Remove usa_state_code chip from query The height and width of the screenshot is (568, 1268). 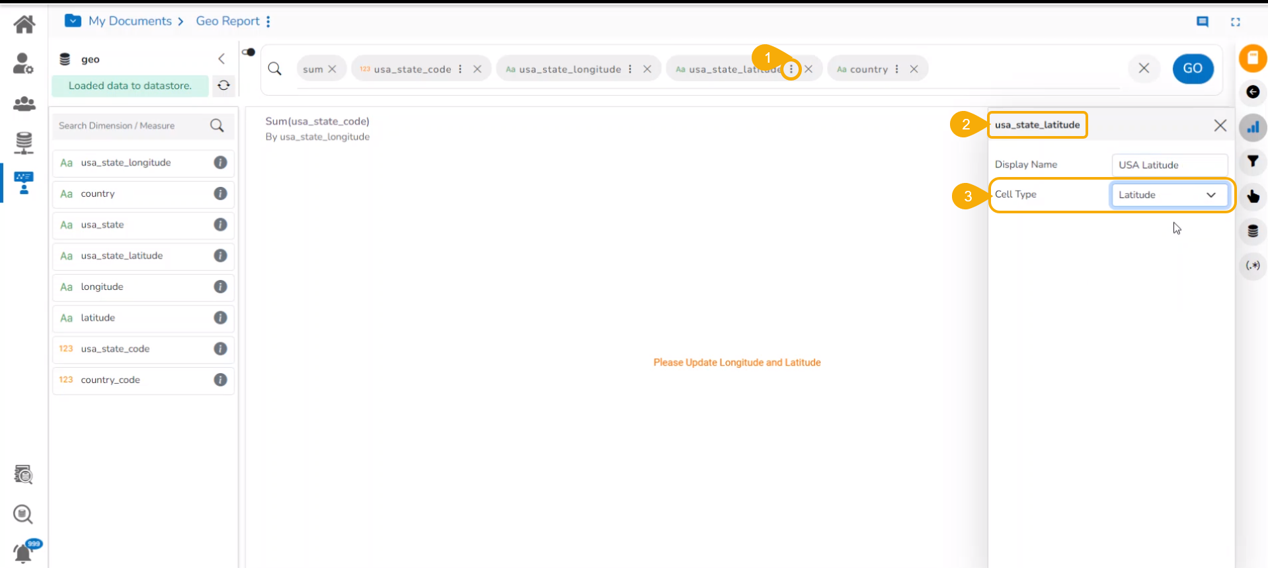pyautogui.click(x=477, y=69)
